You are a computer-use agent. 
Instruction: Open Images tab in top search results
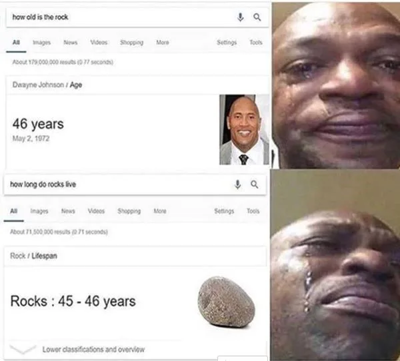point(42,43)
